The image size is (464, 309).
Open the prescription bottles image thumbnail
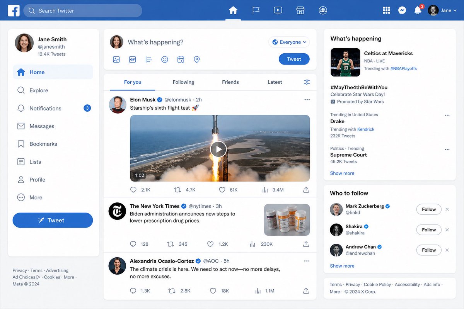(x=287, y=220)
